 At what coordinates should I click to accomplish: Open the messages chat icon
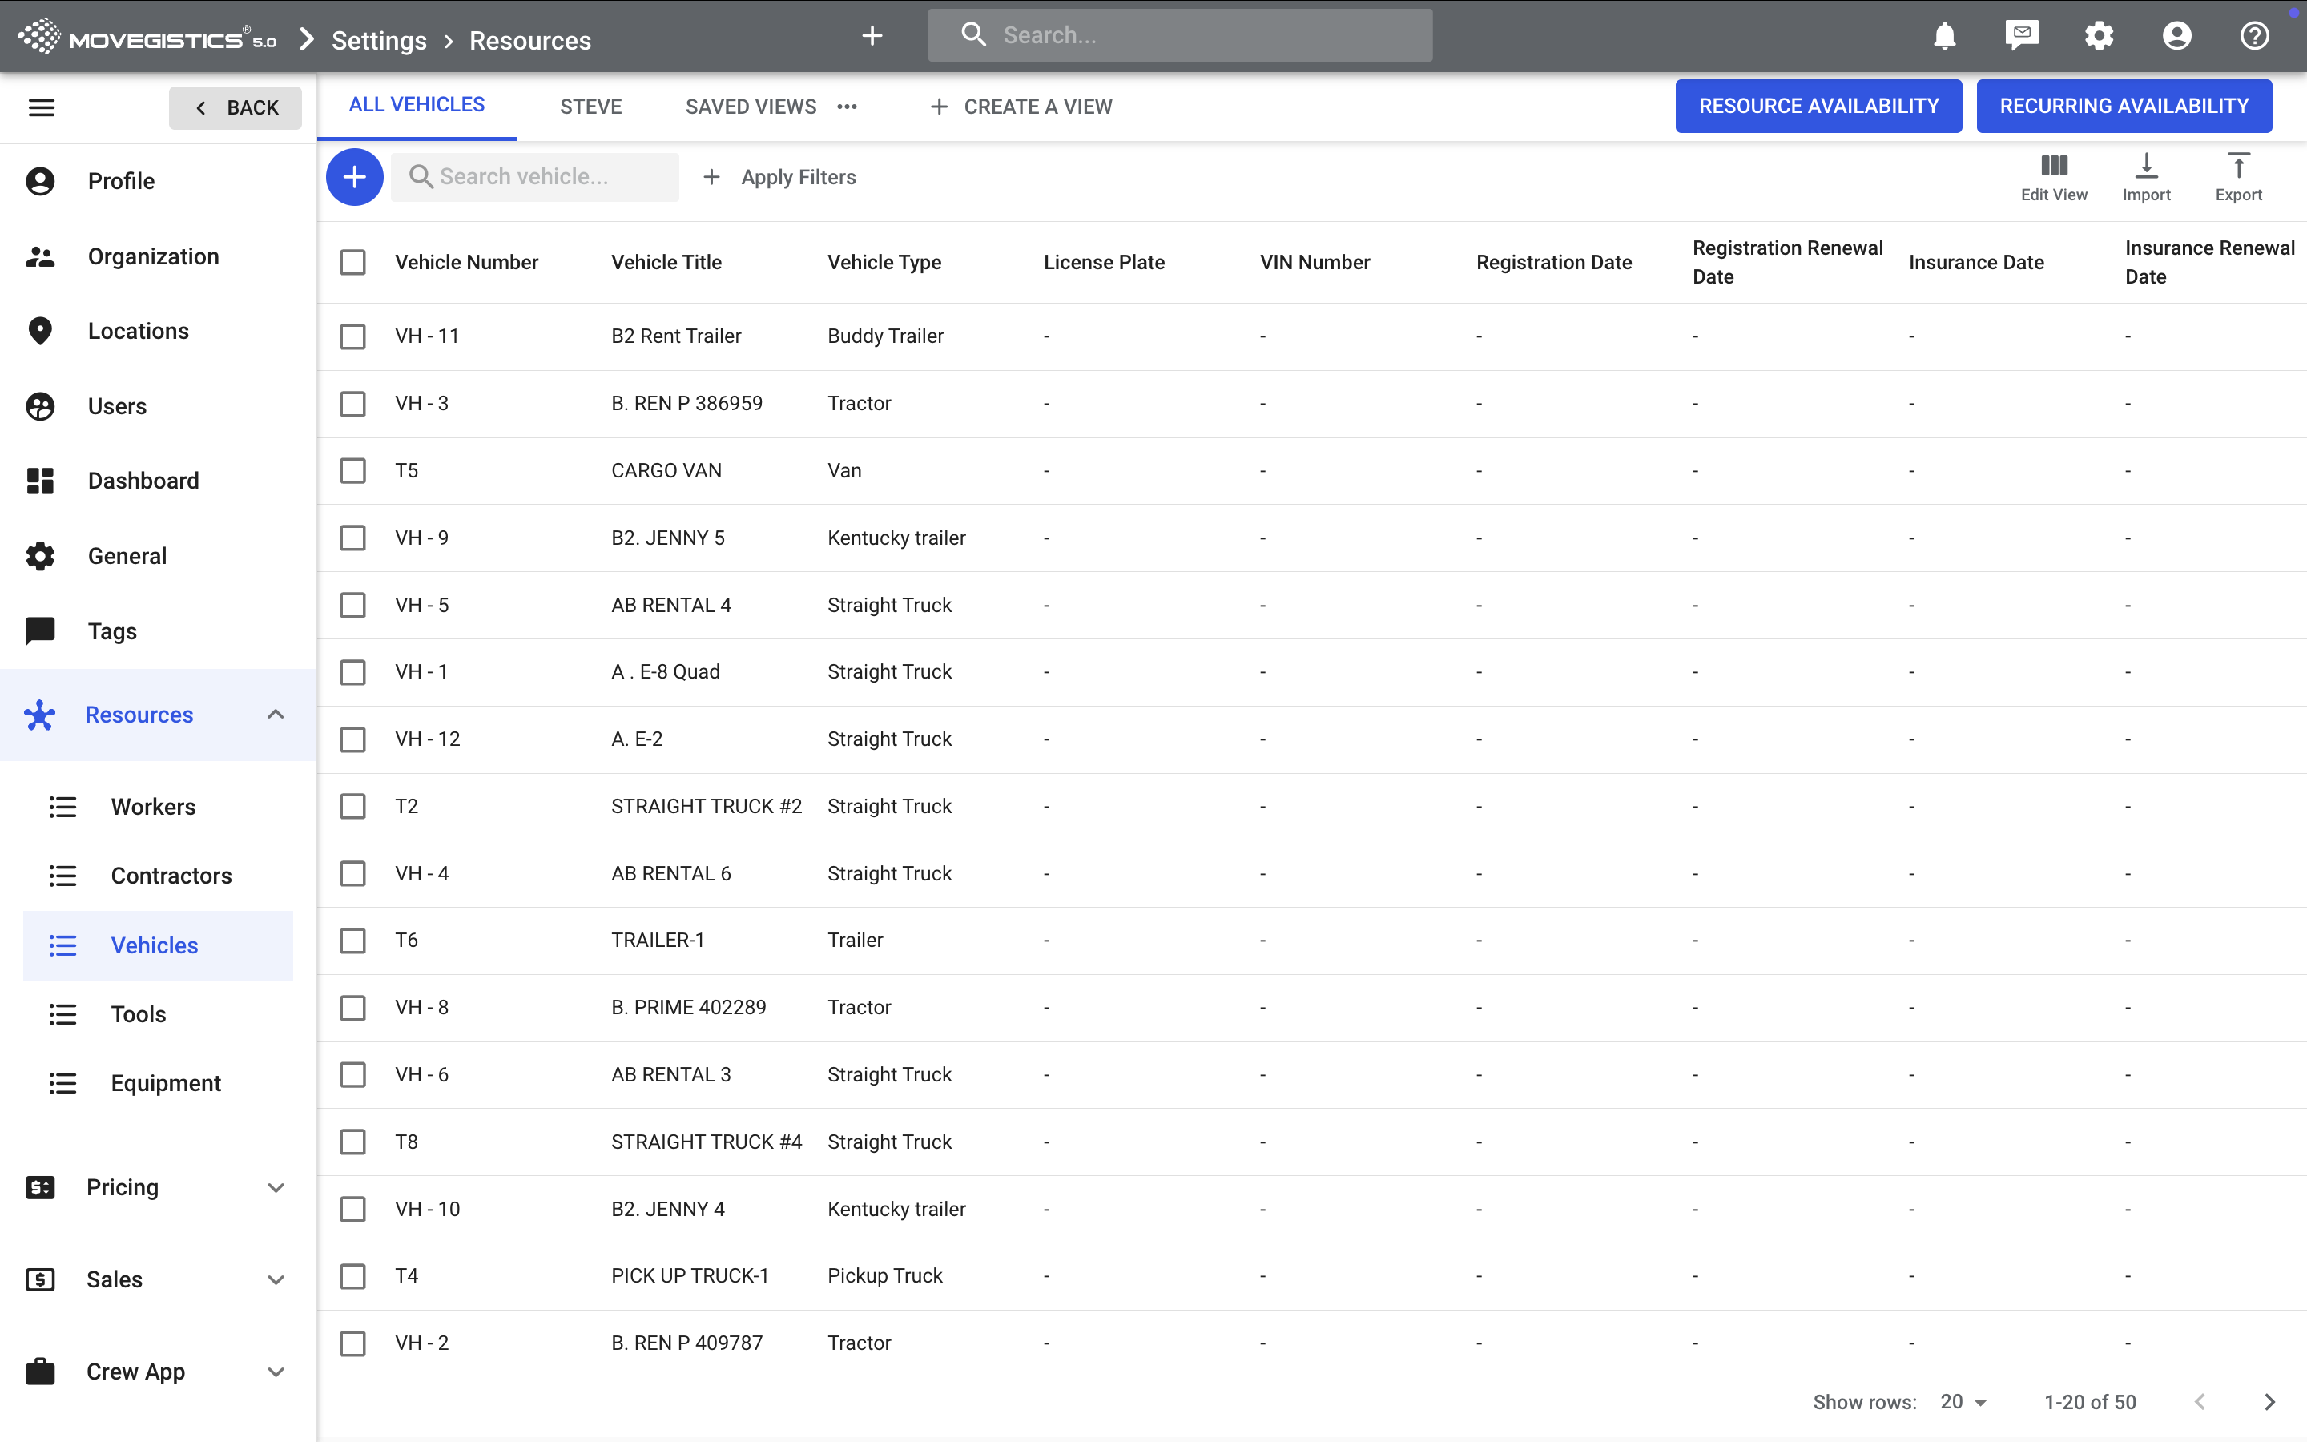click(2021, 36)
